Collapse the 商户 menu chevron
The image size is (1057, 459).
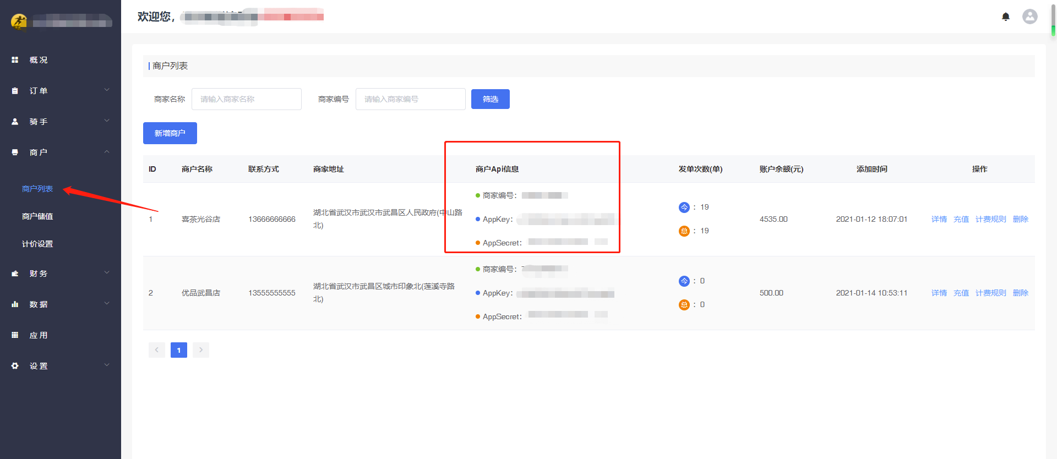tap(107, 152)
